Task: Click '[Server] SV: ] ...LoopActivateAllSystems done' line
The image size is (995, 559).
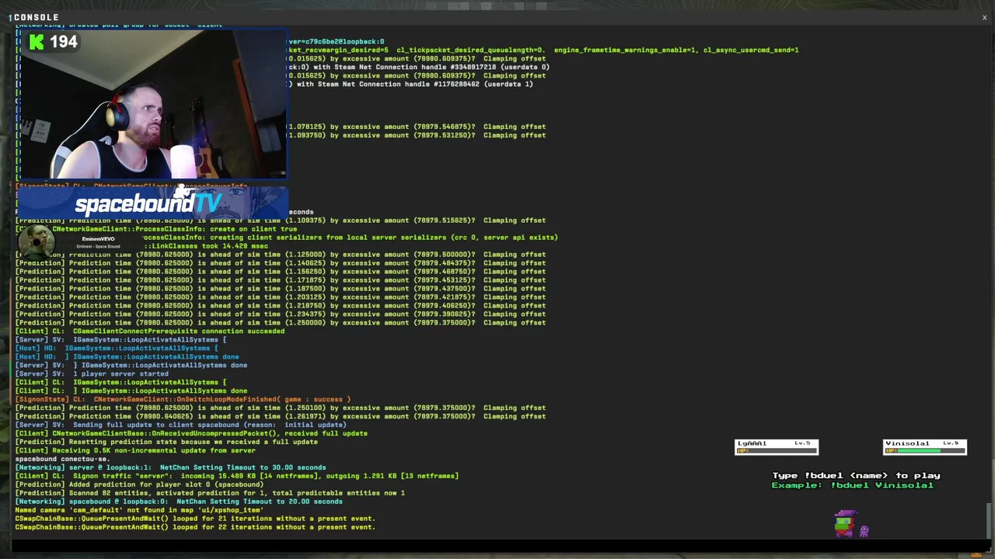Action: click(x=131, y=366)
